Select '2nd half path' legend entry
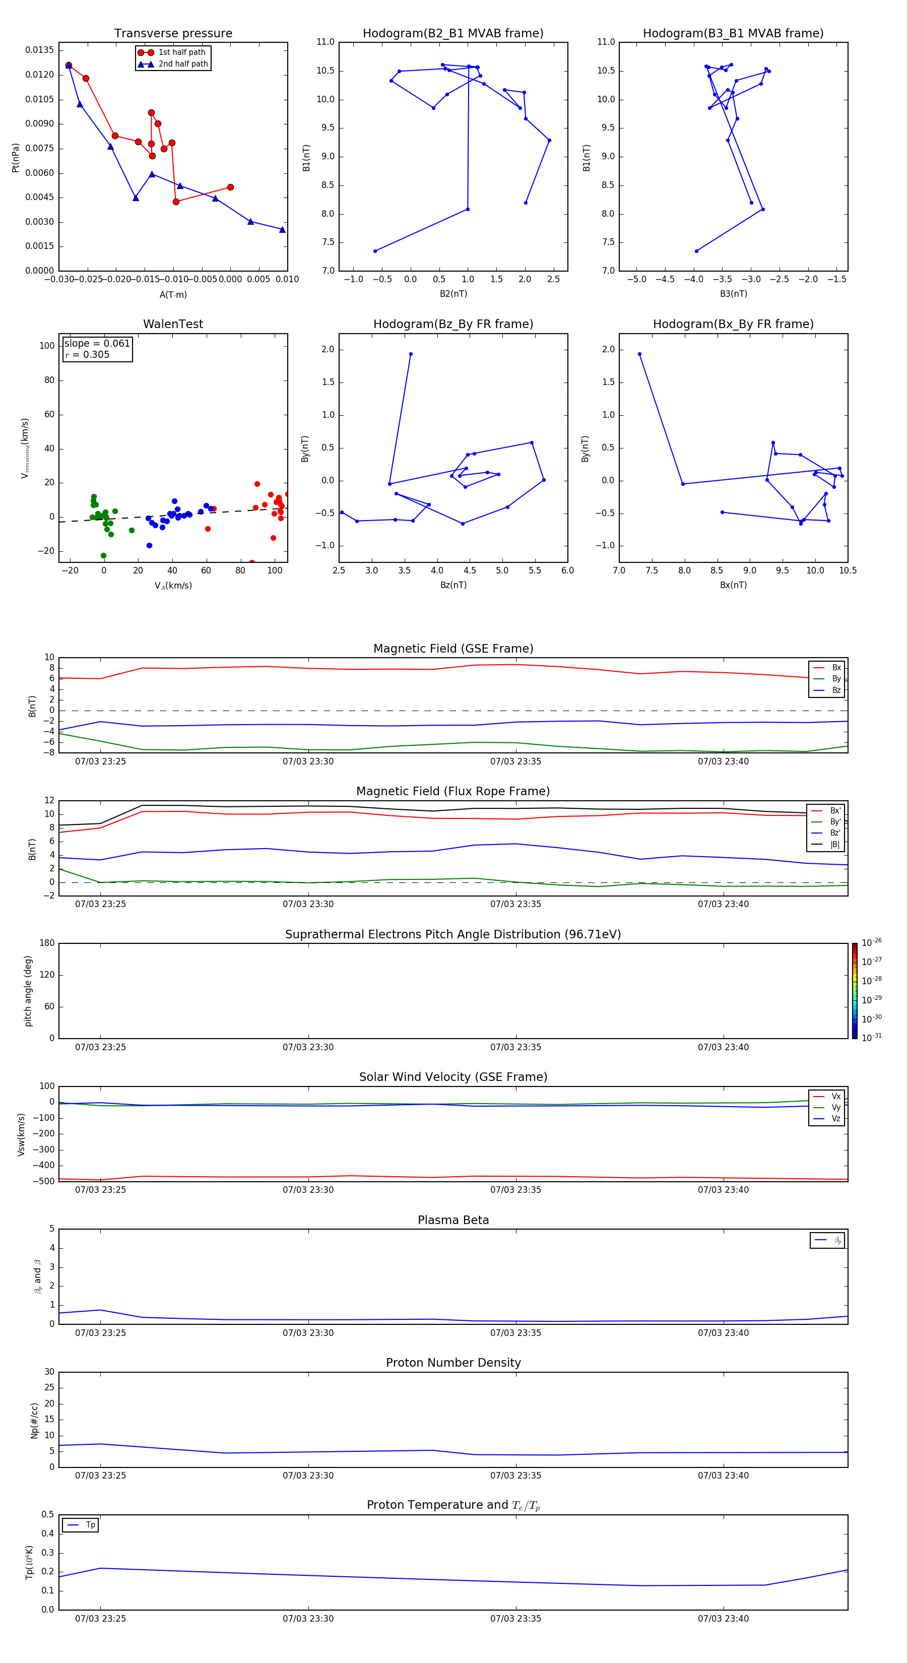The image size is (907, 1663). coord(172,64)
